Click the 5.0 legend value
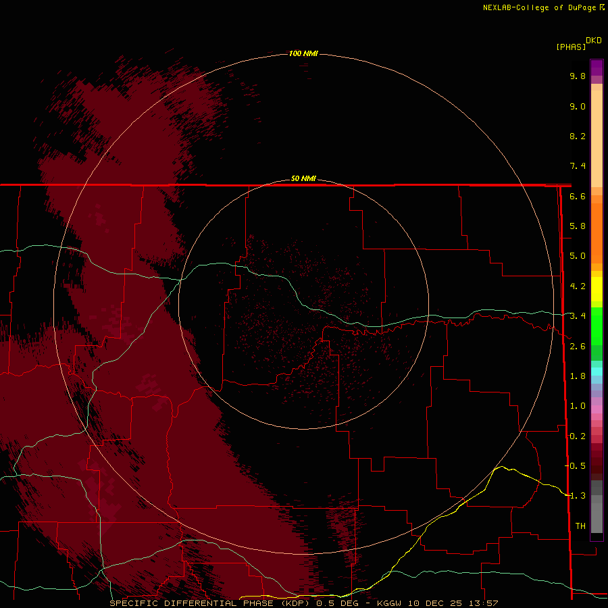608x608 pixels. coord(578,256)
